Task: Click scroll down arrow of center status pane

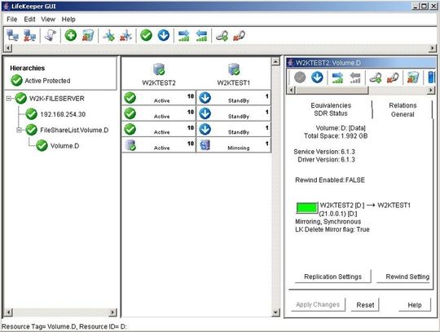Action: [276, 312]
